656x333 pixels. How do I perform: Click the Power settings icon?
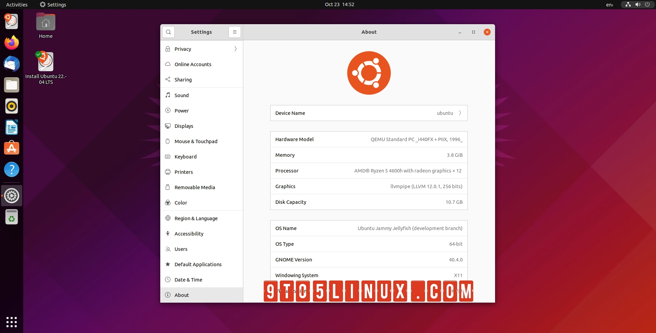point(168,110)
